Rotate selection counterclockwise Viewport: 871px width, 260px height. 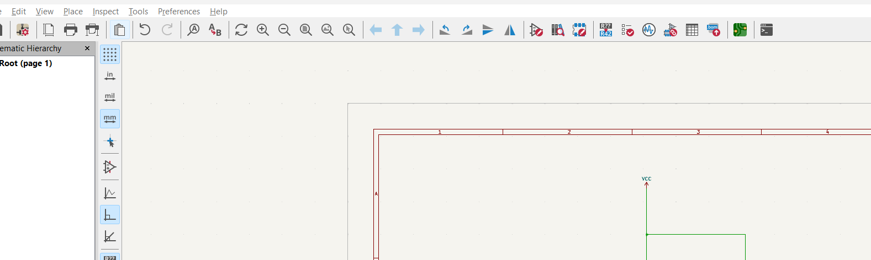445,30
